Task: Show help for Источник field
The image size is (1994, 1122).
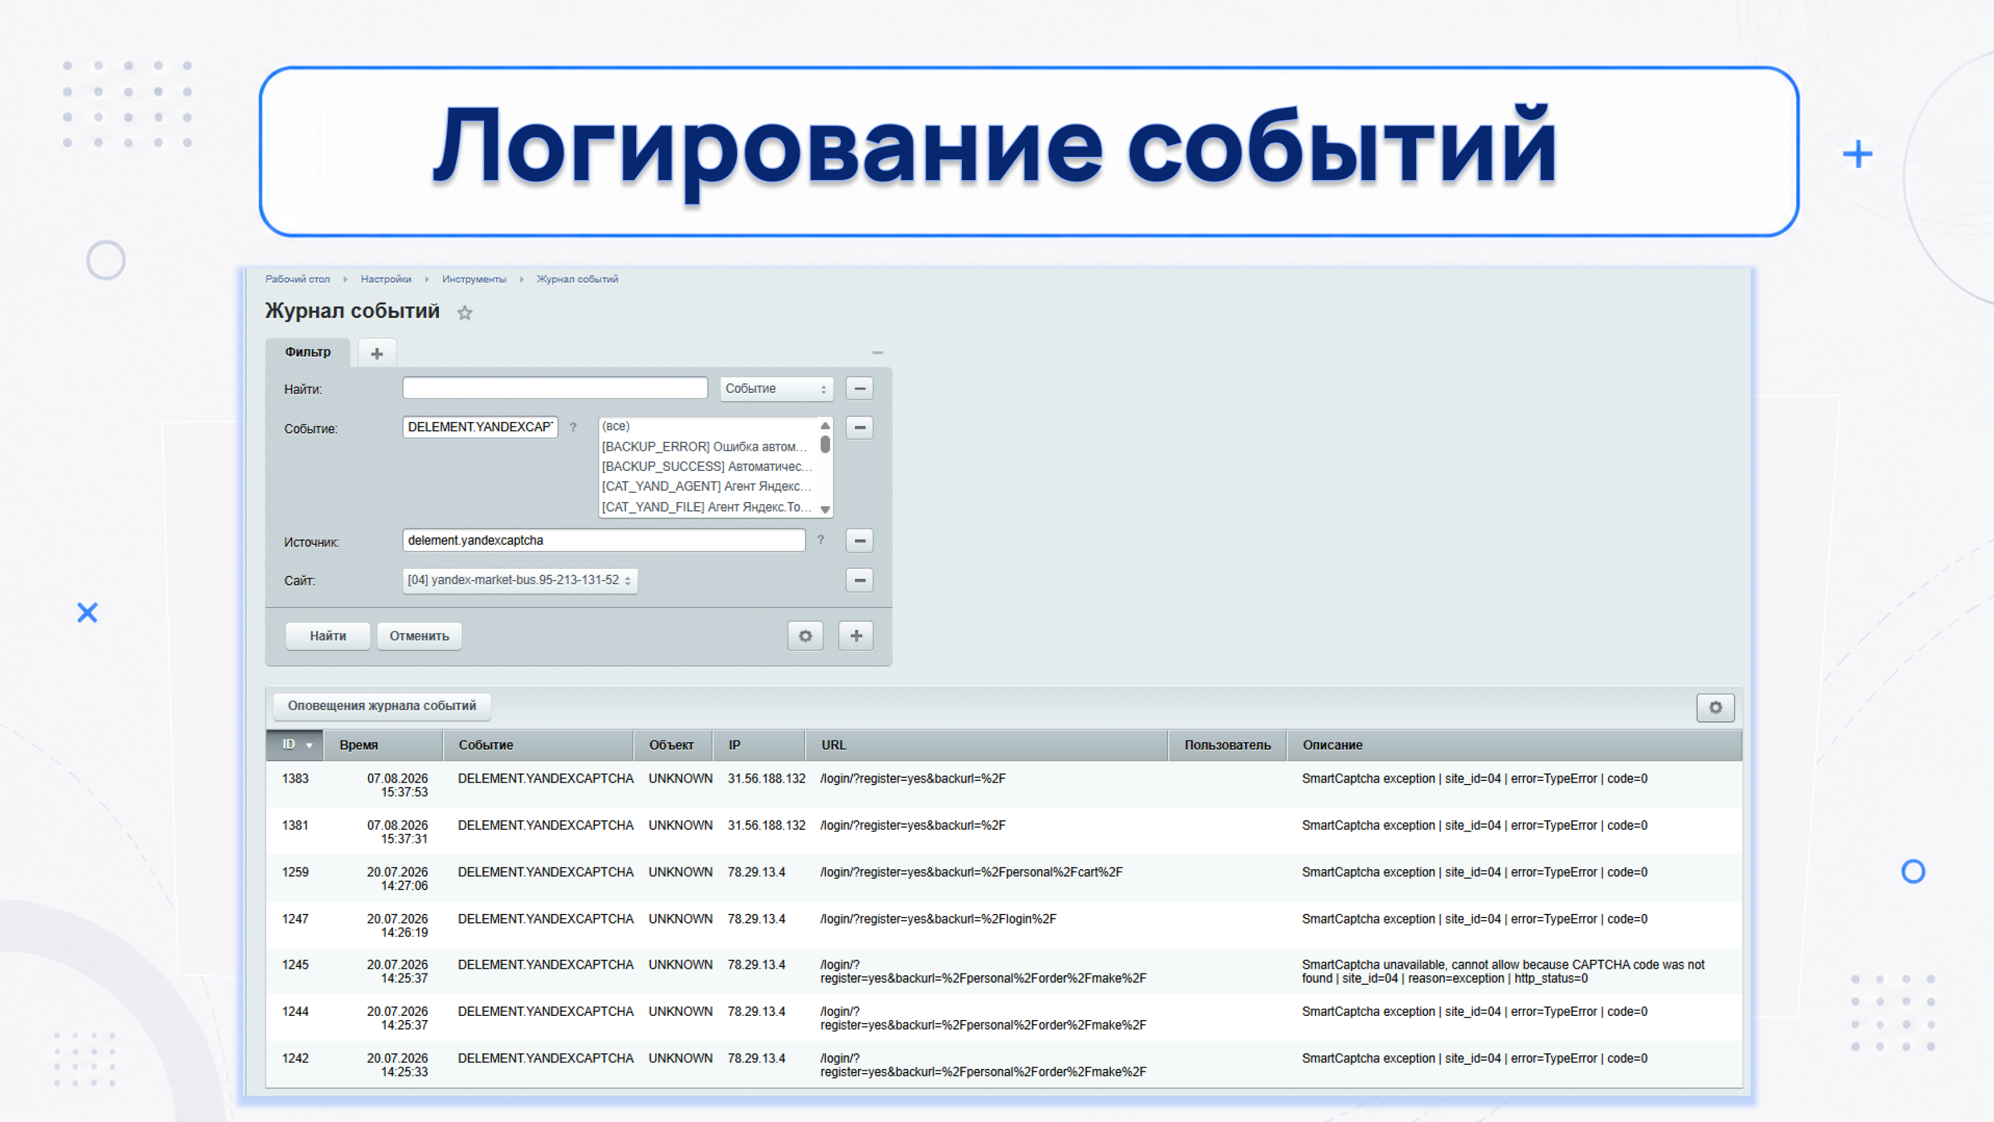Action: 820,540
